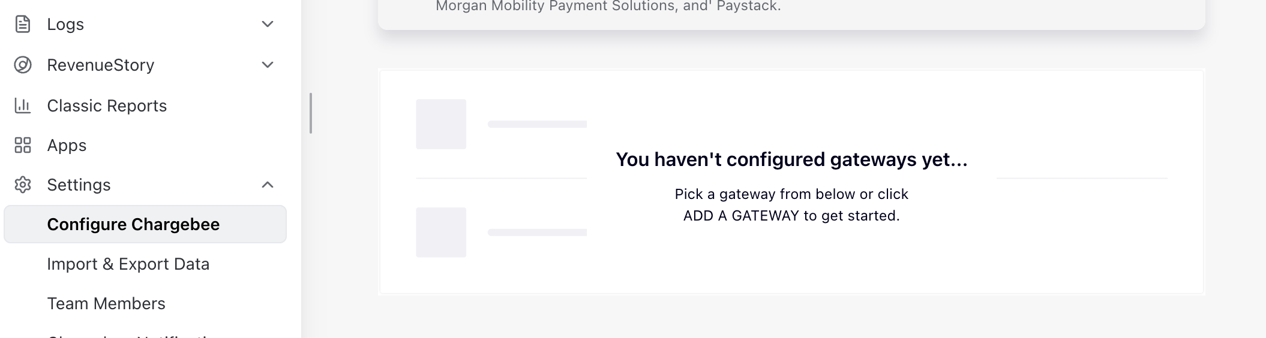
Task: Open Import & Export Data
Action: tap(128, 264)
